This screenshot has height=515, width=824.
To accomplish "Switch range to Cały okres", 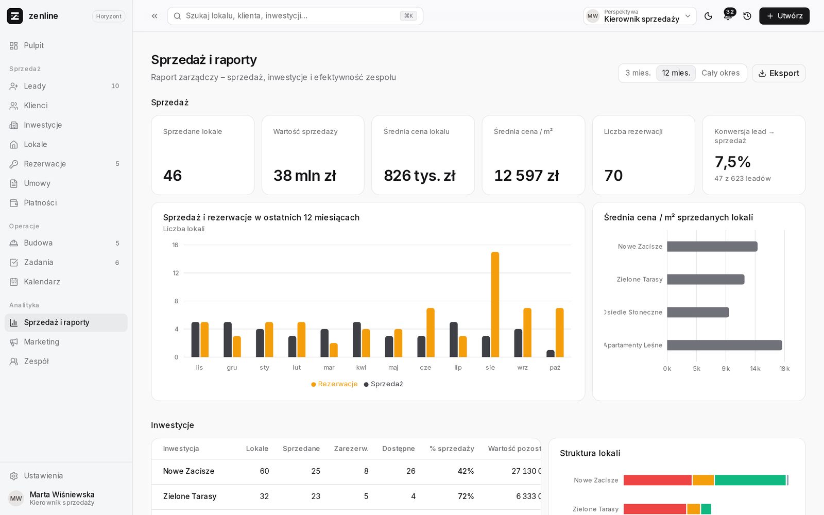I will point(720,73).
